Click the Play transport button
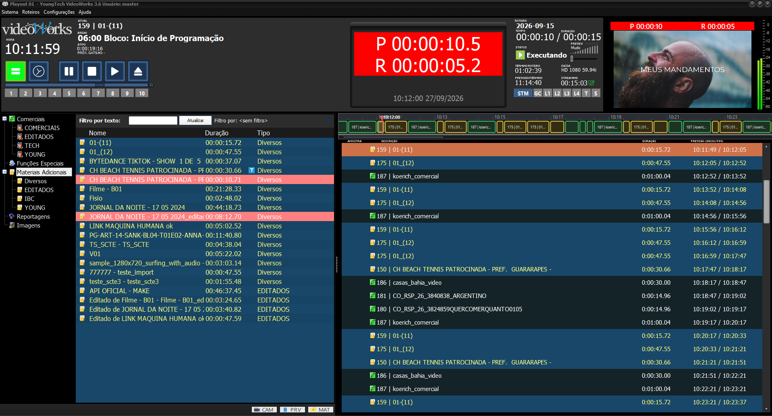The height and width of the screenshot is (416, 772). (115, 71)
